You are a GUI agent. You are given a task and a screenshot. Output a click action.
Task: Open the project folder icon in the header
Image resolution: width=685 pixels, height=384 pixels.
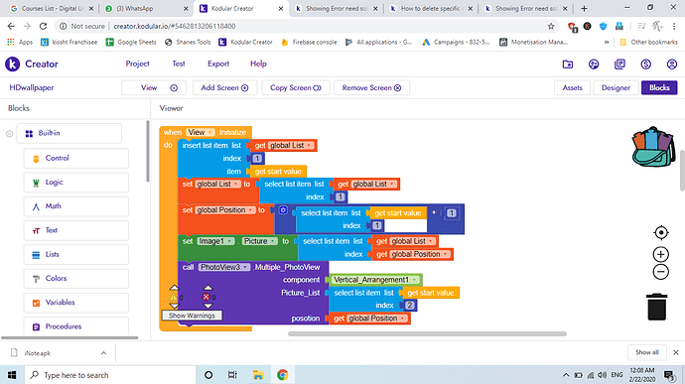(568, 64)
